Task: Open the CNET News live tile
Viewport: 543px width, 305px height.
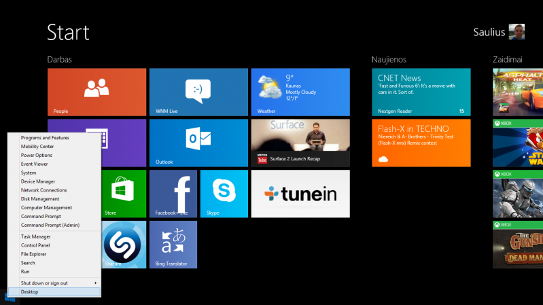Action: pyautogui.click(x=421, y=92)
